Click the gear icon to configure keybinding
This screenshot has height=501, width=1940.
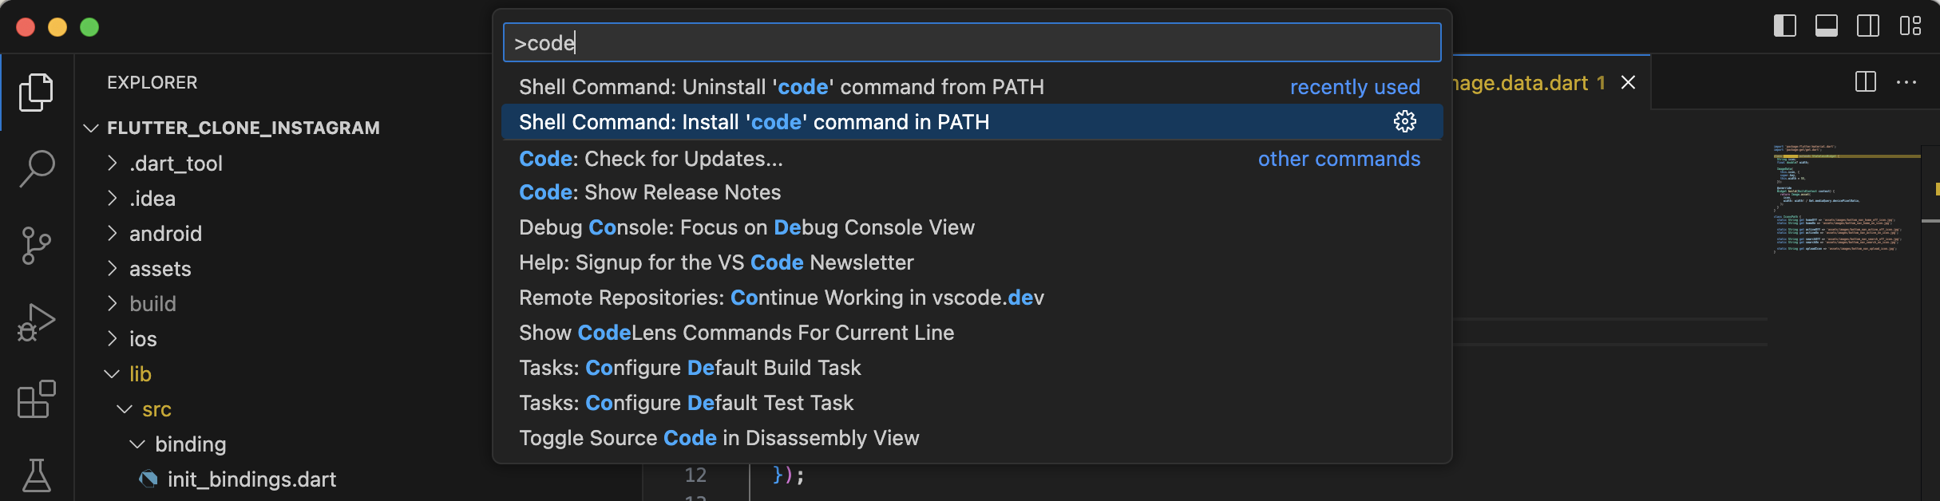pyautogui.click(x=1404, y=121)
